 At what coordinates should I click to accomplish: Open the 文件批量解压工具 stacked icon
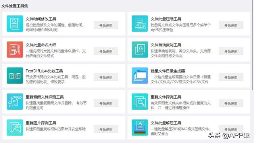(140, 128)
